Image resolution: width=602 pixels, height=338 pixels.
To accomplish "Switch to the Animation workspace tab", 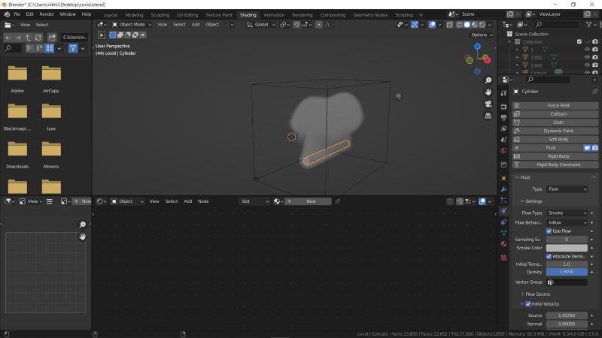I will point(274,15).
